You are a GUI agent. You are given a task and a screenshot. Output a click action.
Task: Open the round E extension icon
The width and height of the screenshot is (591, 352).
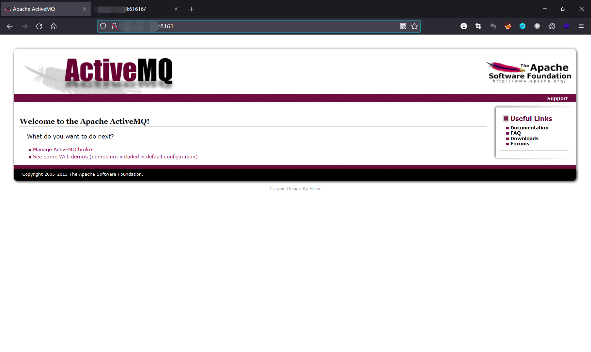coord(464,26)
